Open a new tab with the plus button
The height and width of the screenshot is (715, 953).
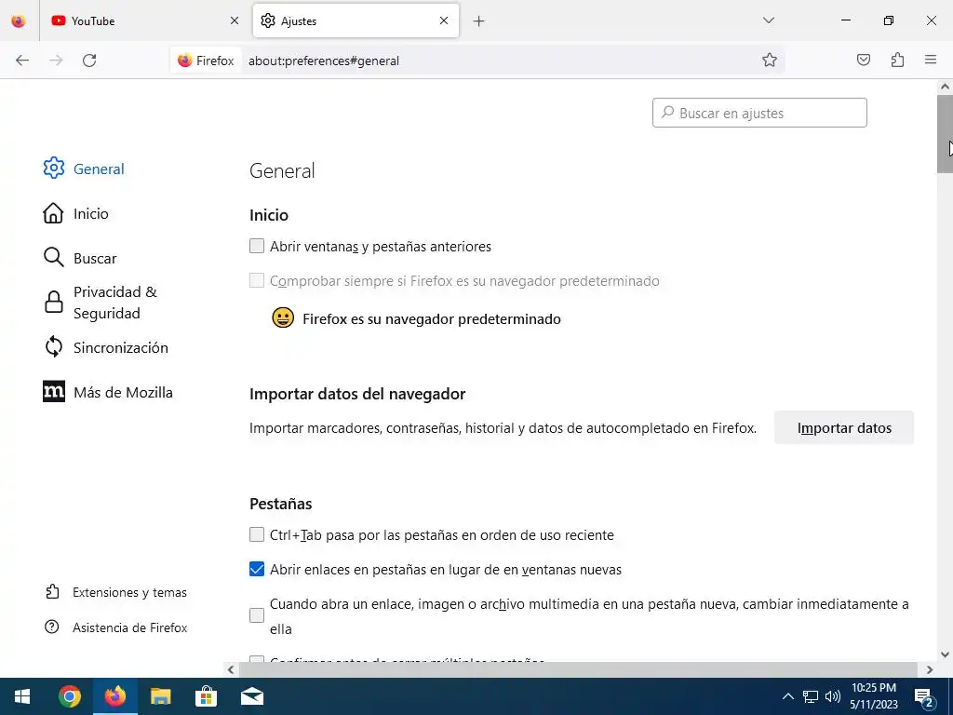479,21
